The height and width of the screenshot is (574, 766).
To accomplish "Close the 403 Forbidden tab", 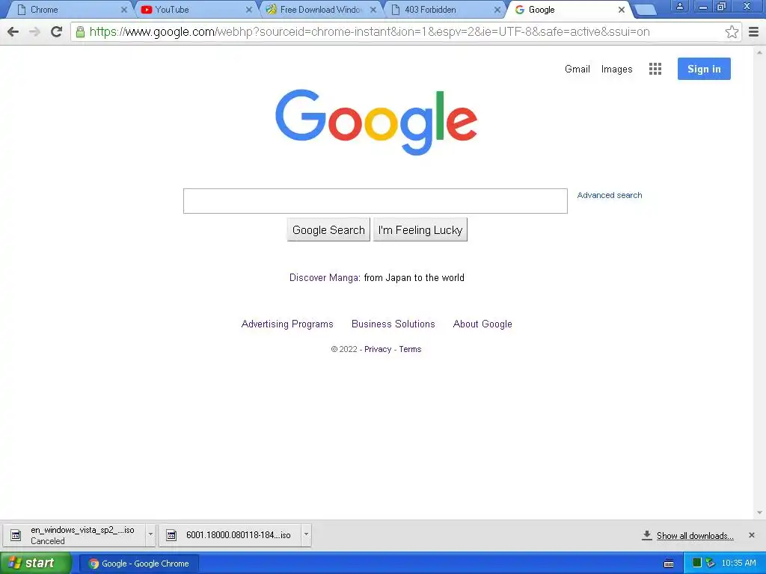I will (x=497, y=10).
